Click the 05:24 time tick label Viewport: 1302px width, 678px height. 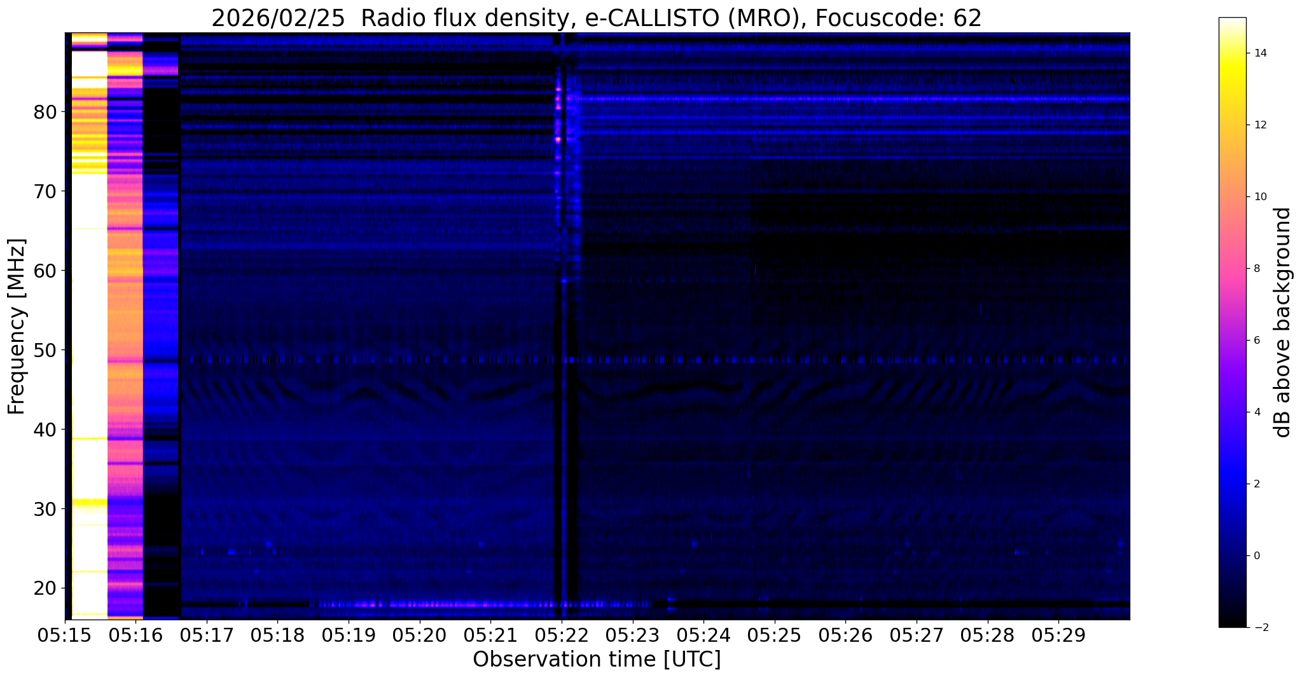[x=703, y=635]
